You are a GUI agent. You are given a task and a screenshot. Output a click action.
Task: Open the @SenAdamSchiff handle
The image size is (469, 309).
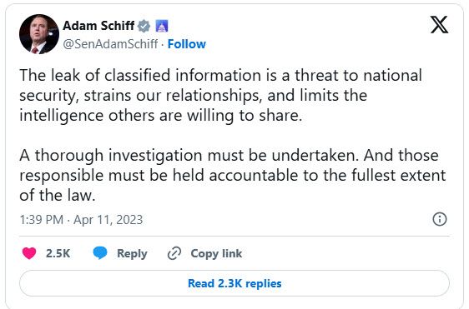tap(110, 44)
